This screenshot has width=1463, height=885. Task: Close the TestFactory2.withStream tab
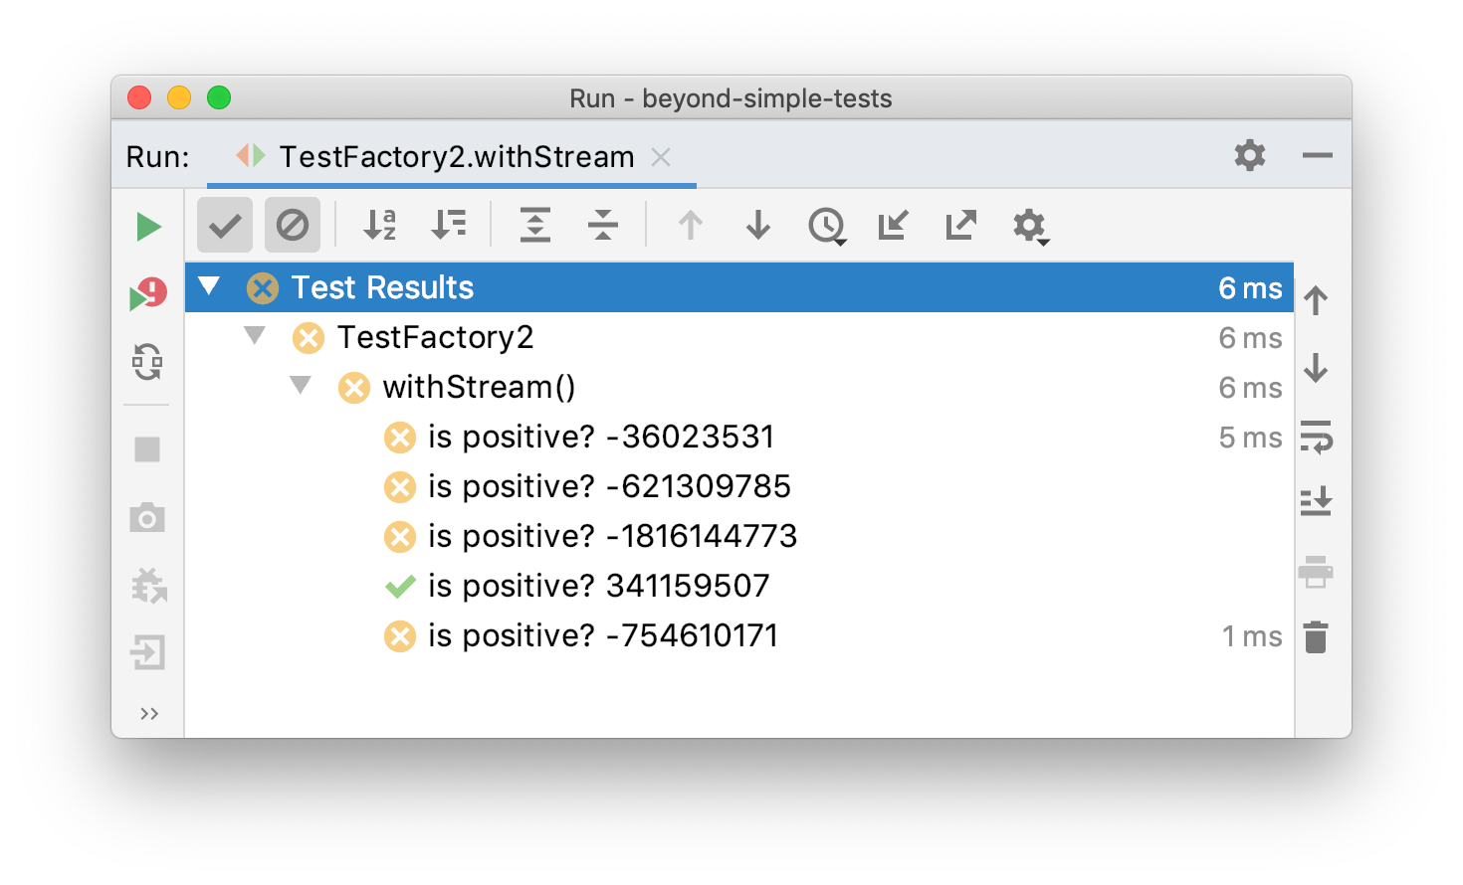(x=661, y=157)
